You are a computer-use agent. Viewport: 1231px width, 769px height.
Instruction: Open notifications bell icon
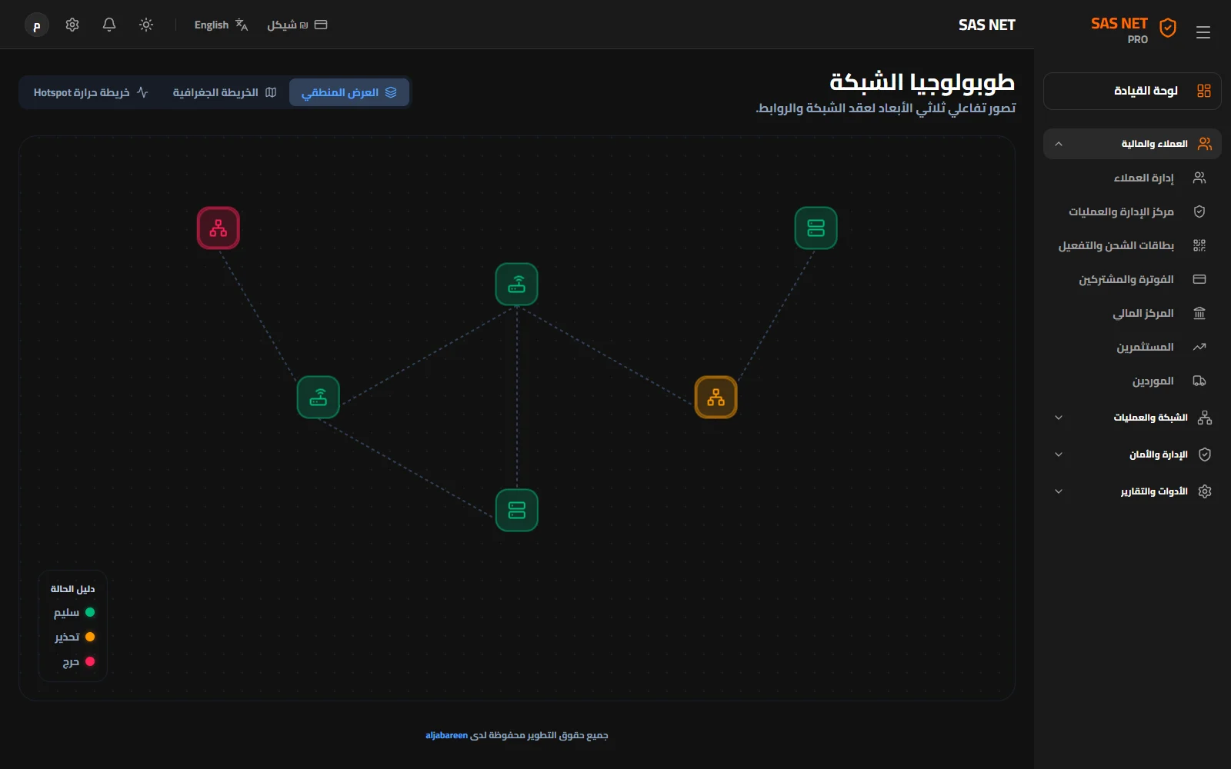(109, 25)
